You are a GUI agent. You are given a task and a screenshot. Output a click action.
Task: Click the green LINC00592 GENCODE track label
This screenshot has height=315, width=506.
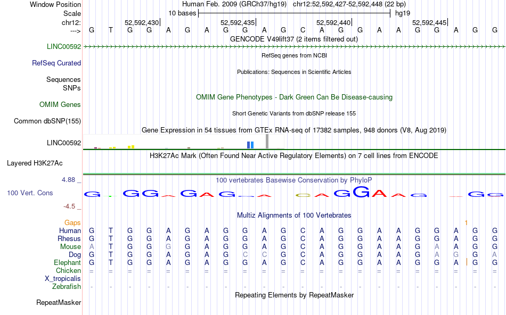click(64, 46)
